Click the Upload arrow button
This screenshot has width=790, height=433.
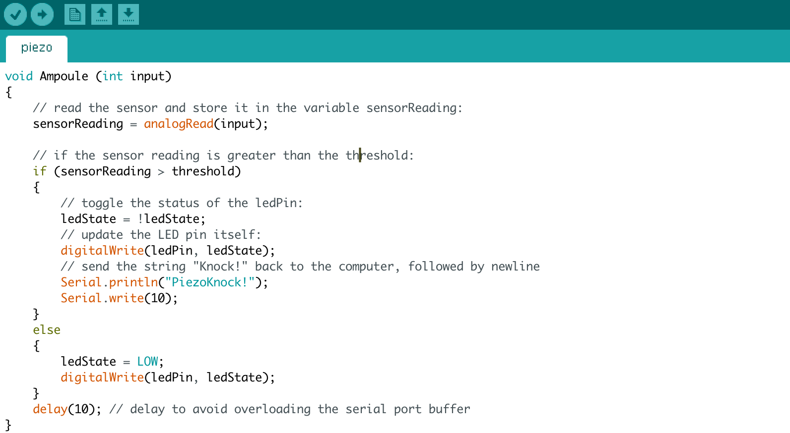coord(42,14)
